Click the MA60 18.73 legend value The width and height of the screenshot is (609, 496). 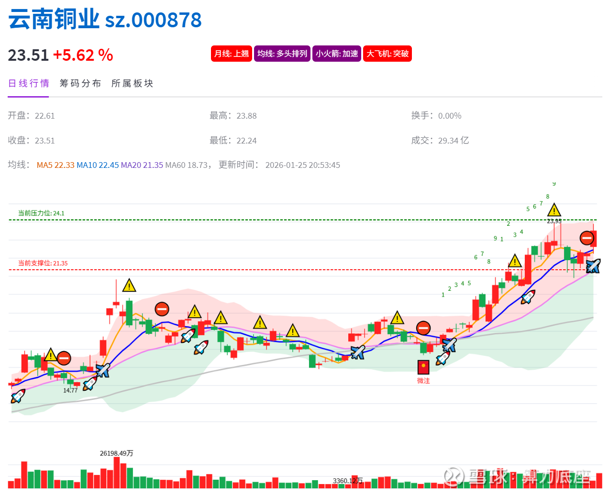pyautogui.click(x=187, y=165)
